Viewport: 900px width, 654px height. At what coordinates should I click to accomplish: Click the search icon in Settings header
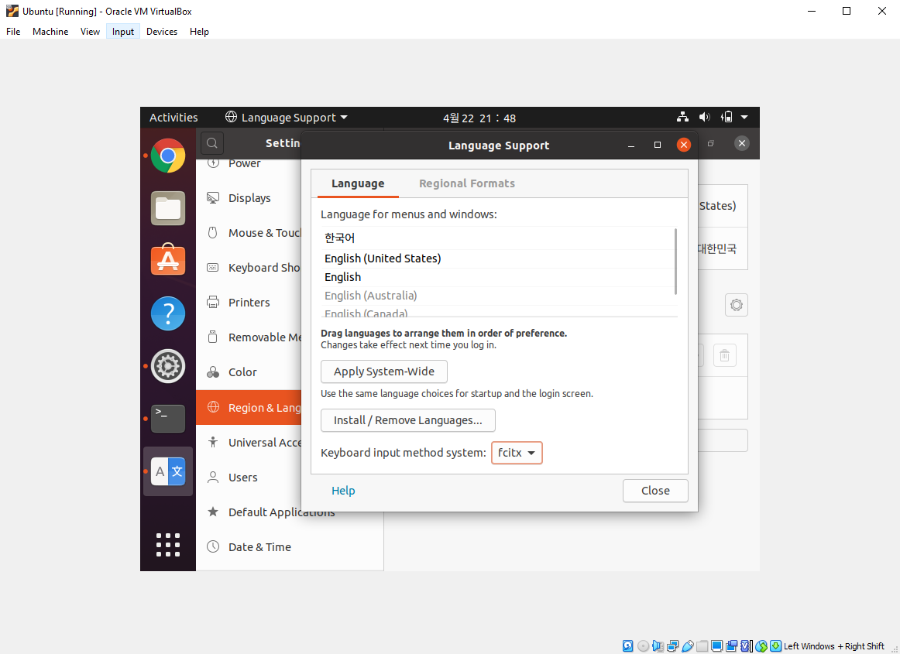[211, 143]
